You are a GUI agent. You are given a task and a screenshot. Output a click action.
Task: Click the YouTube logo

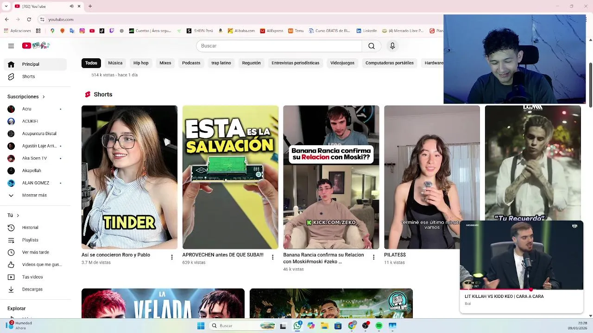pyautogui.click(x=36, y=45)
